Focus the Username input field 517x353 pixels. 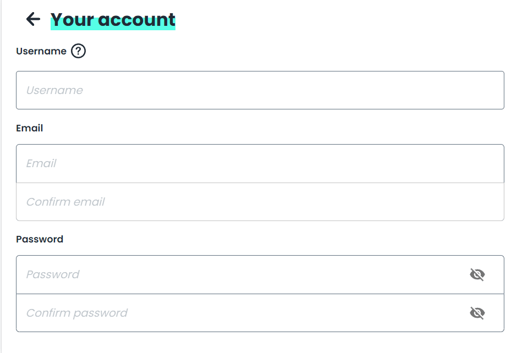point(260,90)
